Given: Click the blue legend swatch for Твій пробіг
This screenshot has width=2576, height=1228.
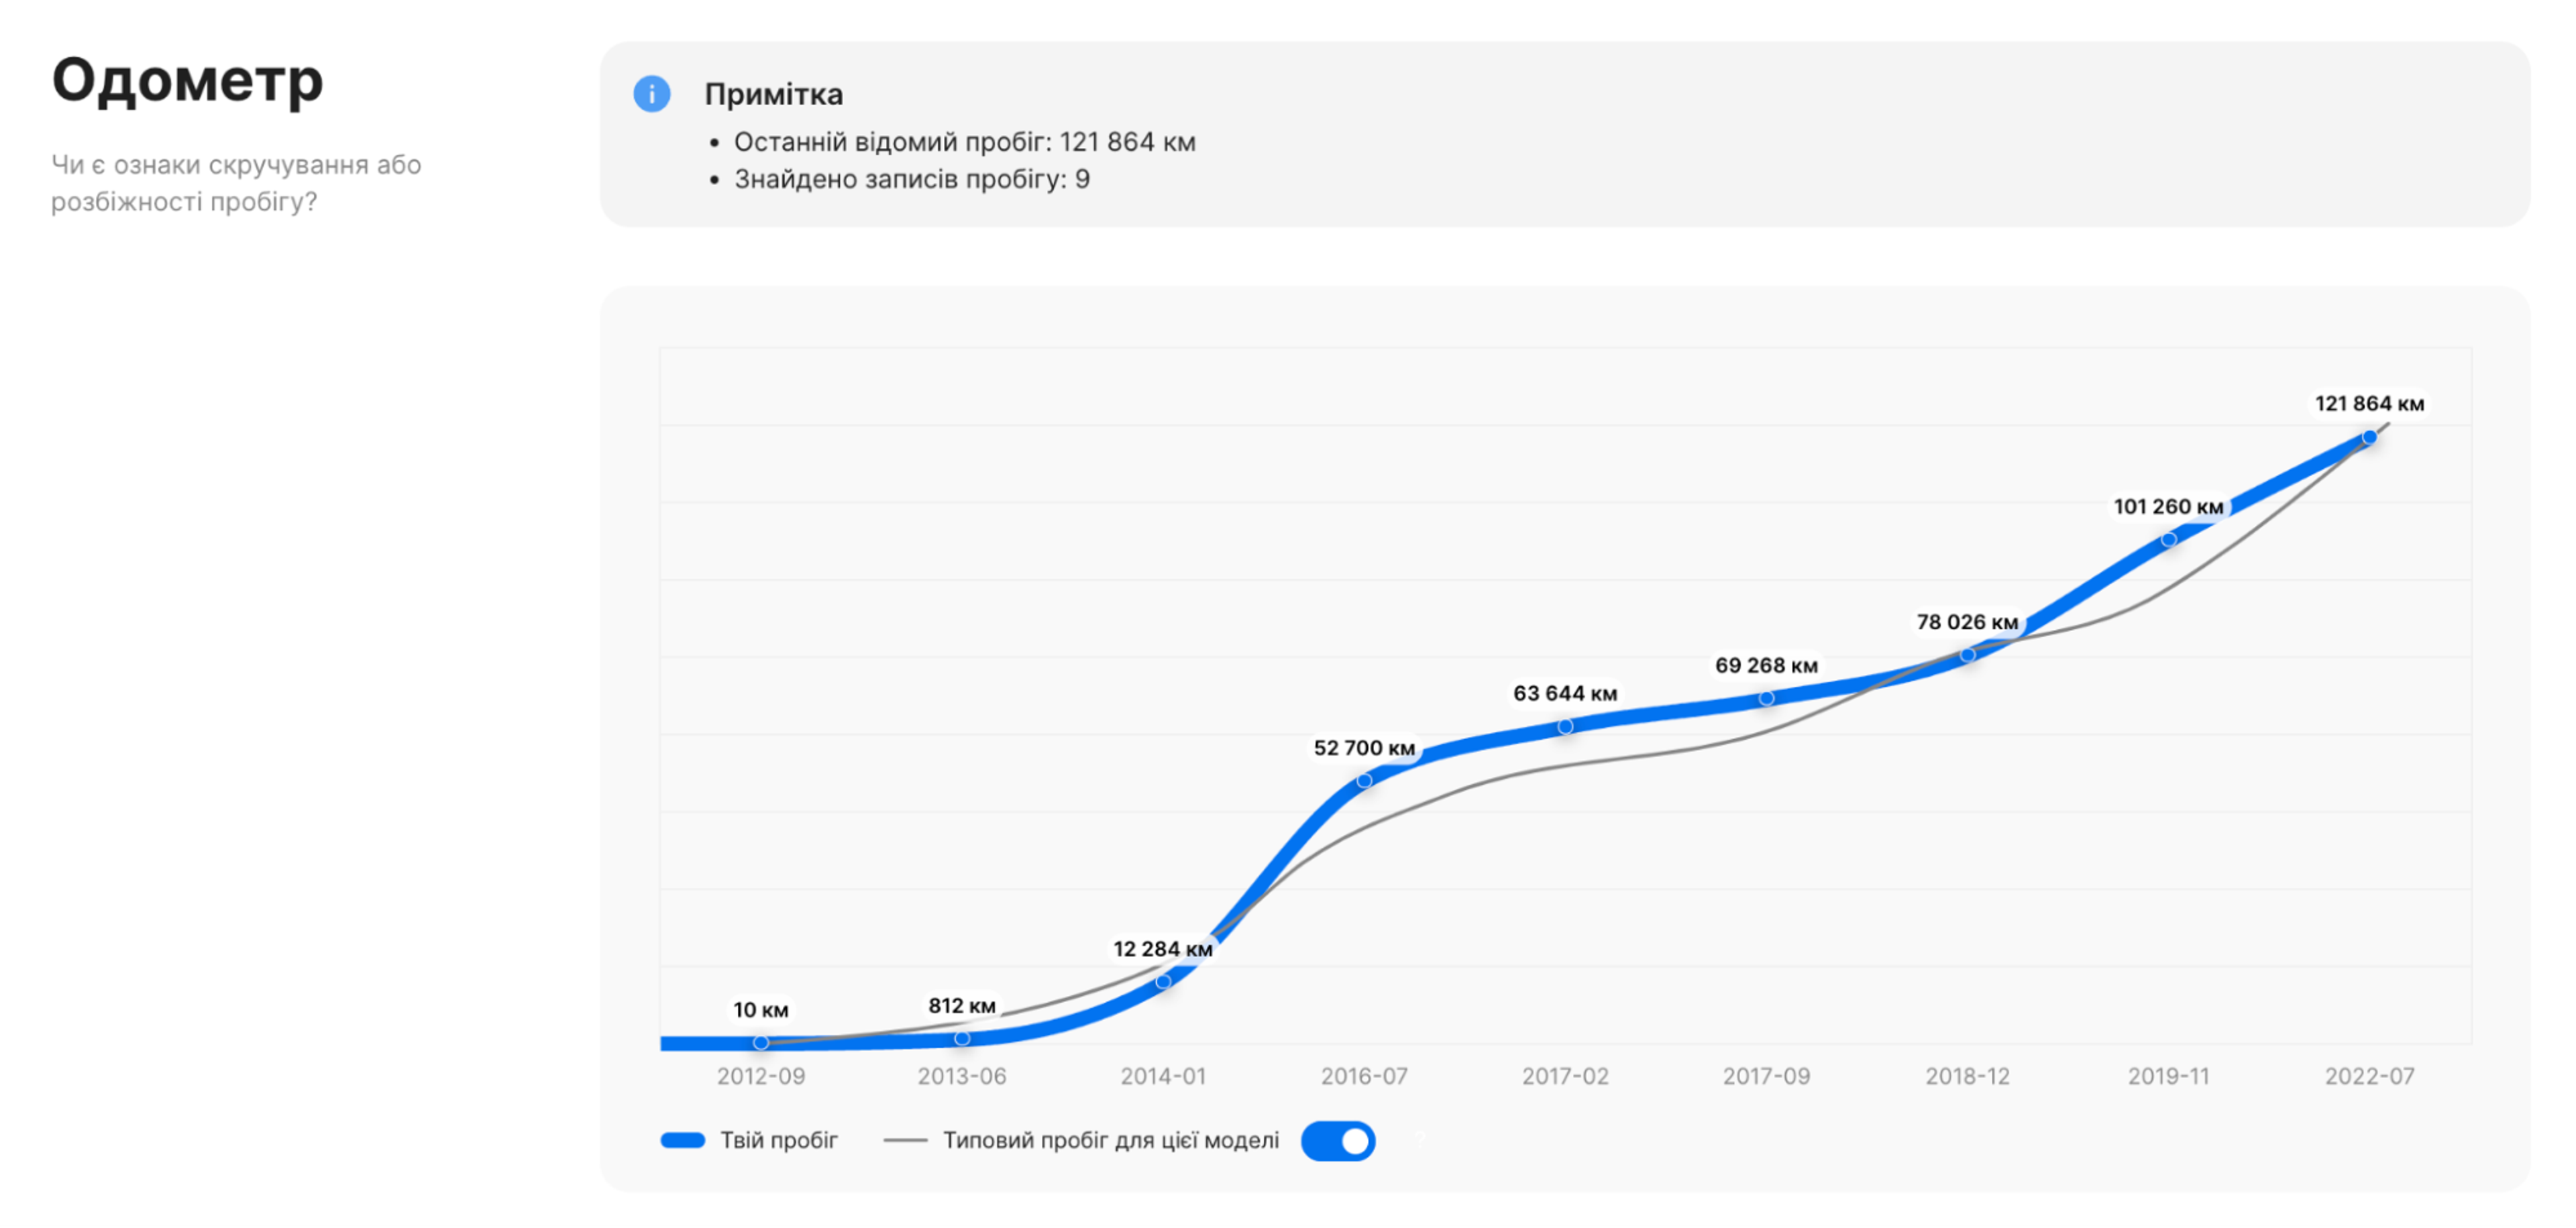Looking at the screenshot, I should [683, 1141].
